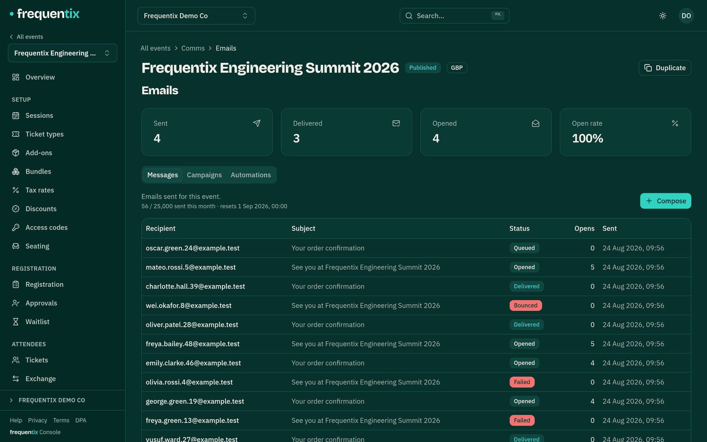Viewport: 707px width, 442px height.
Task: Open the Frequentix Demo Co organization dropdown
Action: (196, 16)
